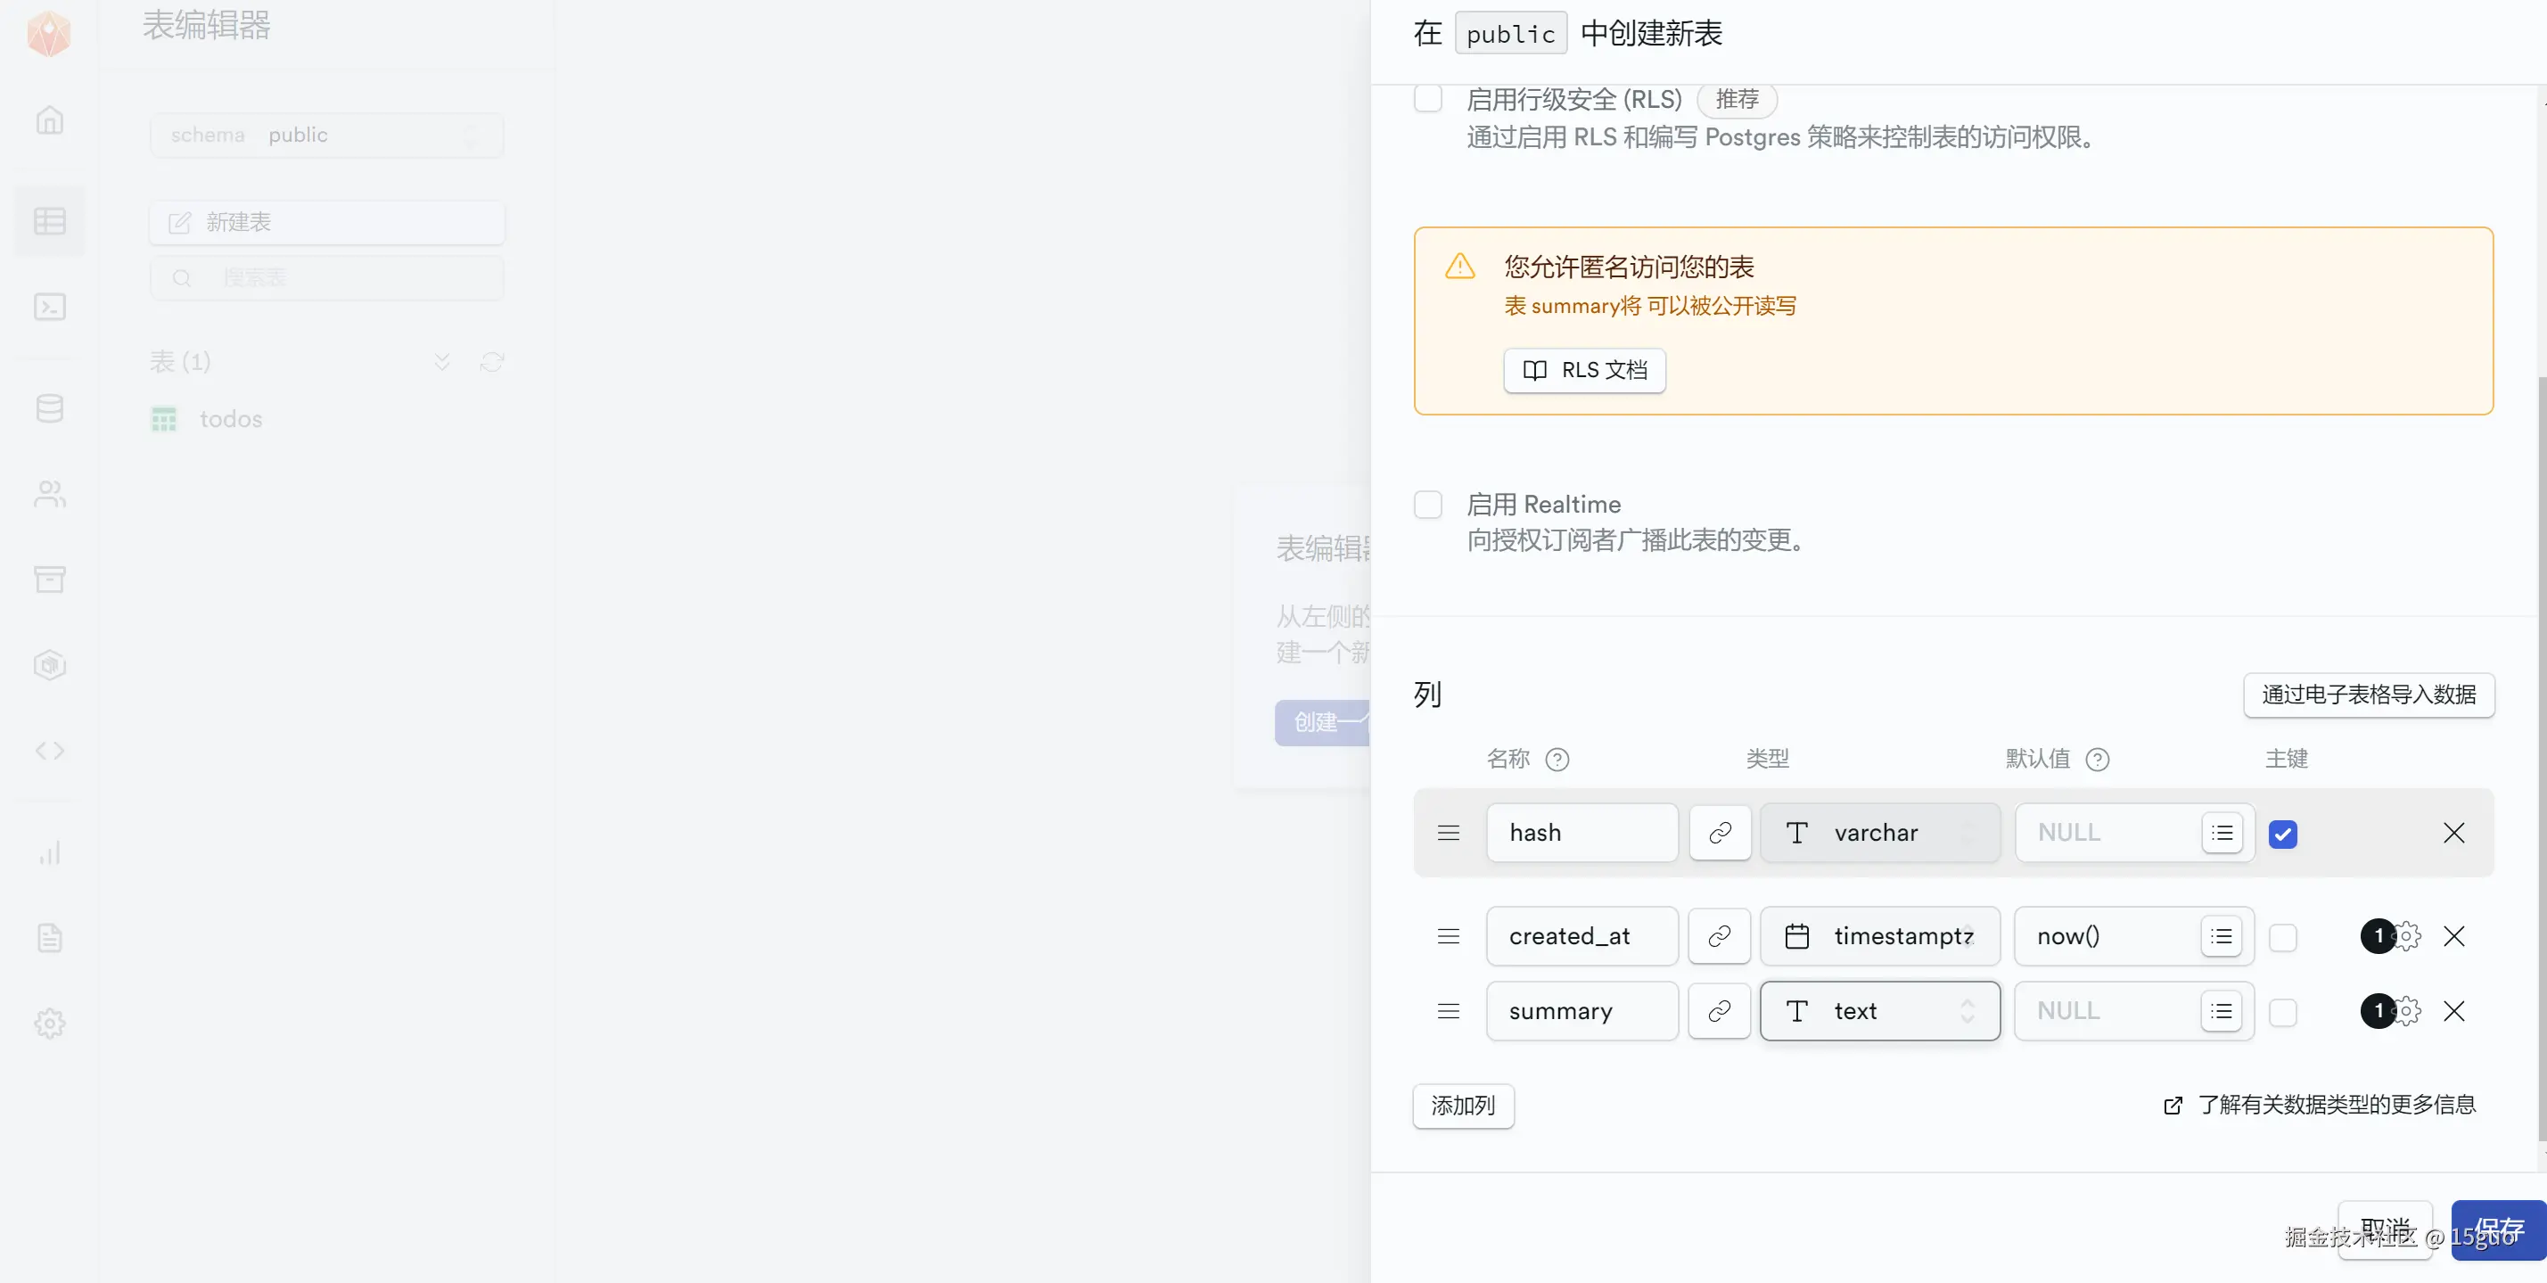This screenshot has height=1283, width=2547.
Task: Open the timestamptz type dropdown
Action: [1879, 936]
